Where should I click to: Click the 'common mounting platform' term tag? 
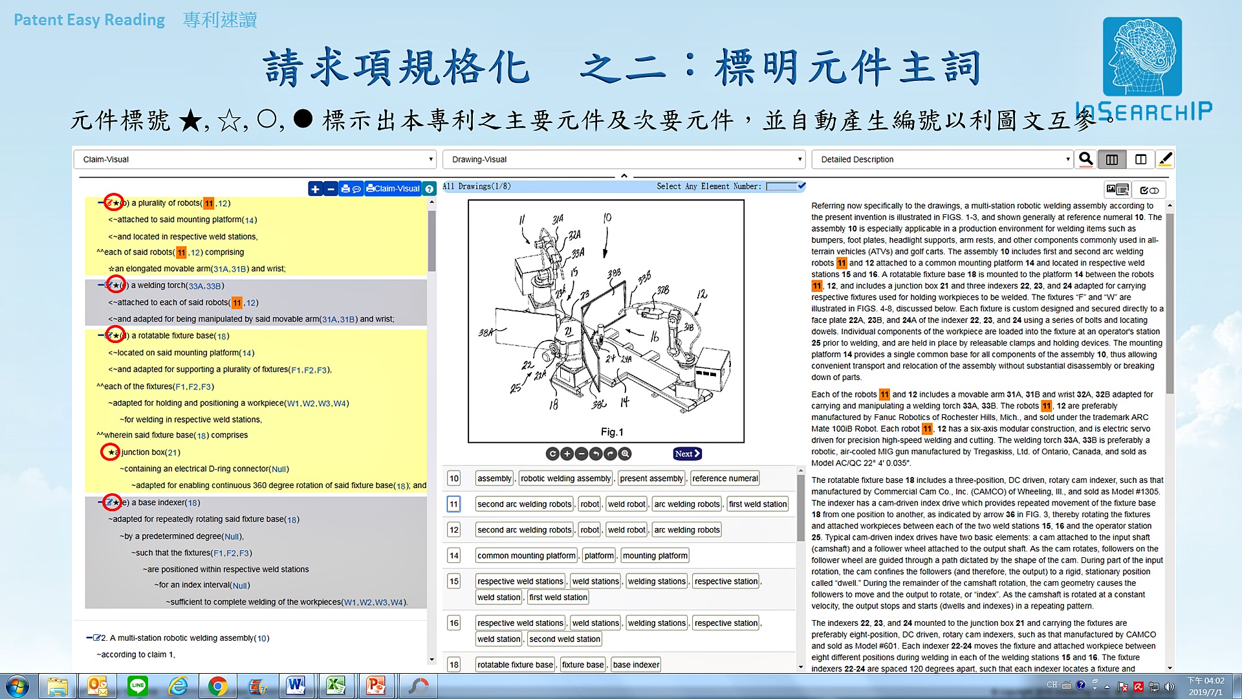click(526, 555)
